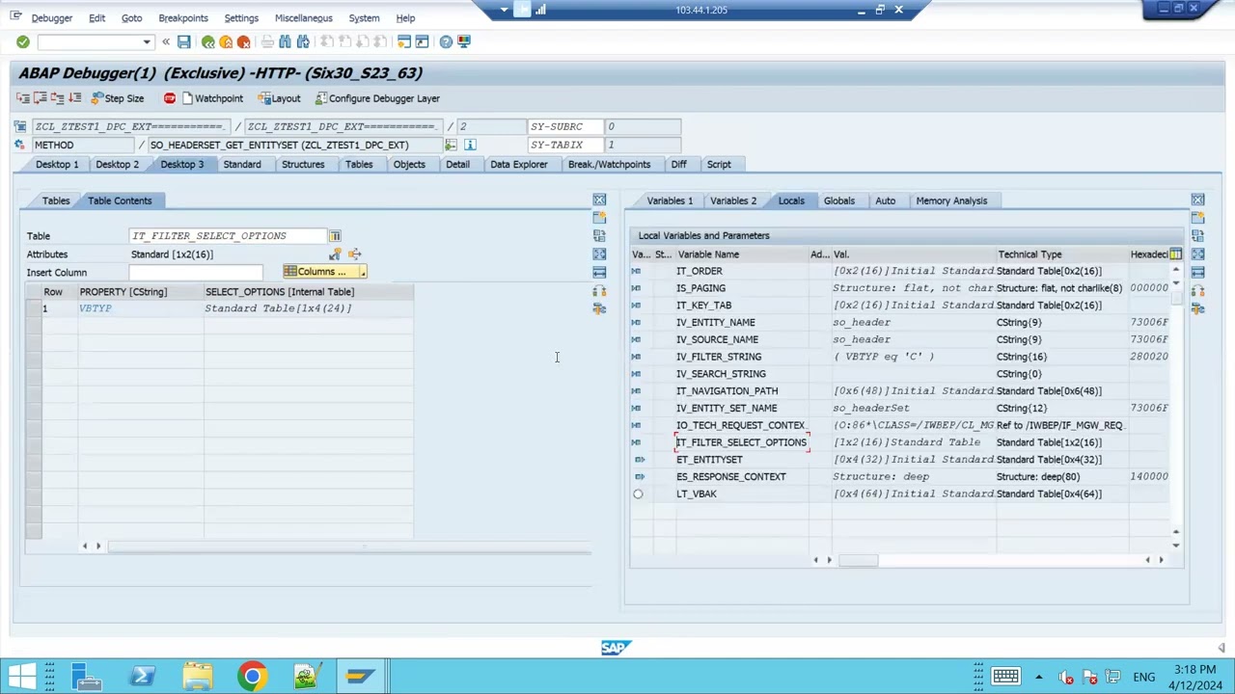Select the ET_ENTITYSET variable name

click(x=709, y=460)
